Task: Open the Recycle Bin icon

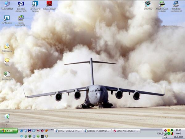Action: tap(7, 116)
